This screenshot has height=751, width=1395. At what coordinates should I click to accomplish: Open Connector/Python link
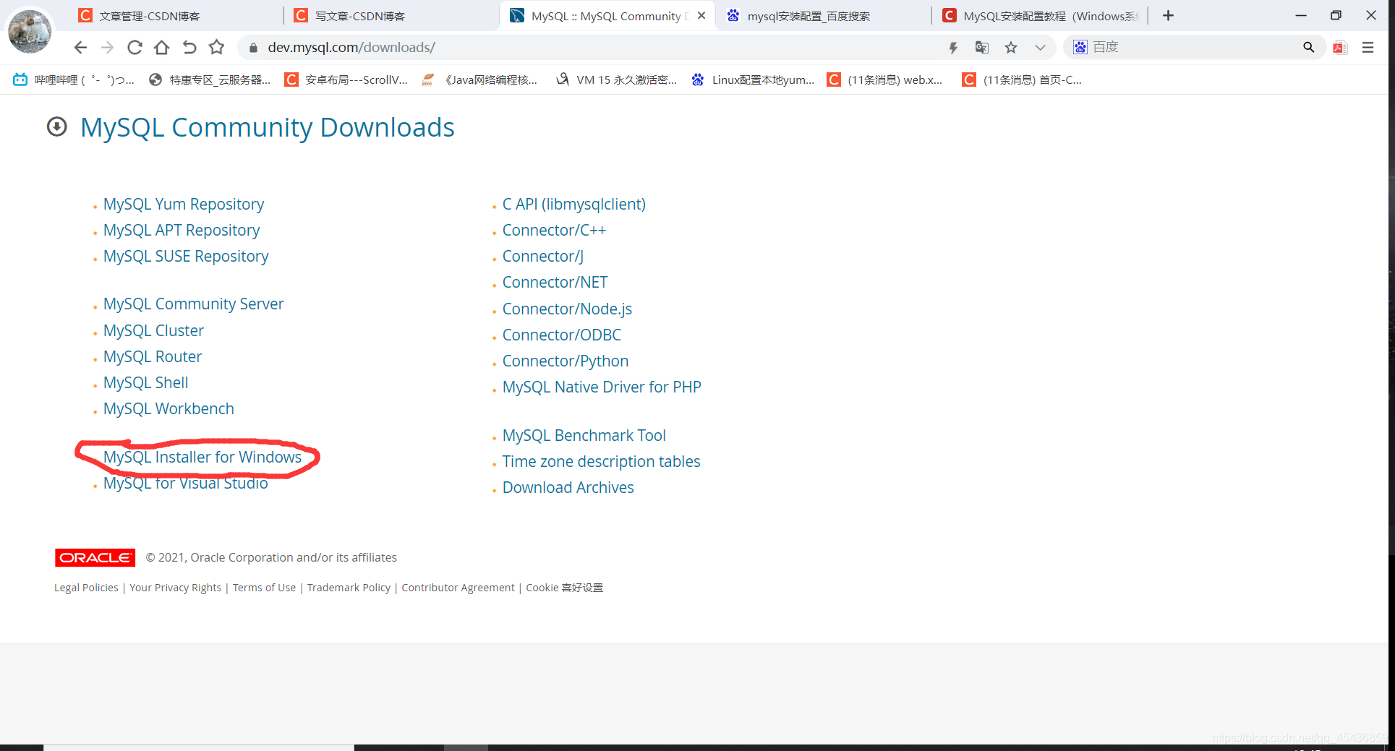click(x=566, y=361)
